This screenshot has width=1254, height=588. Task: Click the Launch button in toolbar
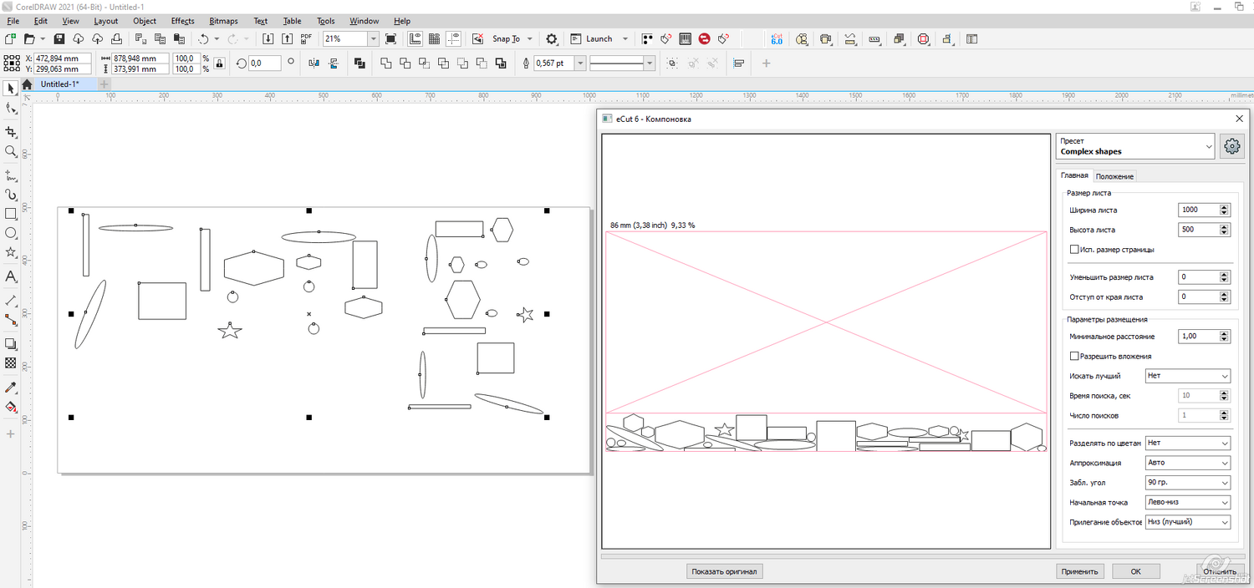[x=592, y=38]
